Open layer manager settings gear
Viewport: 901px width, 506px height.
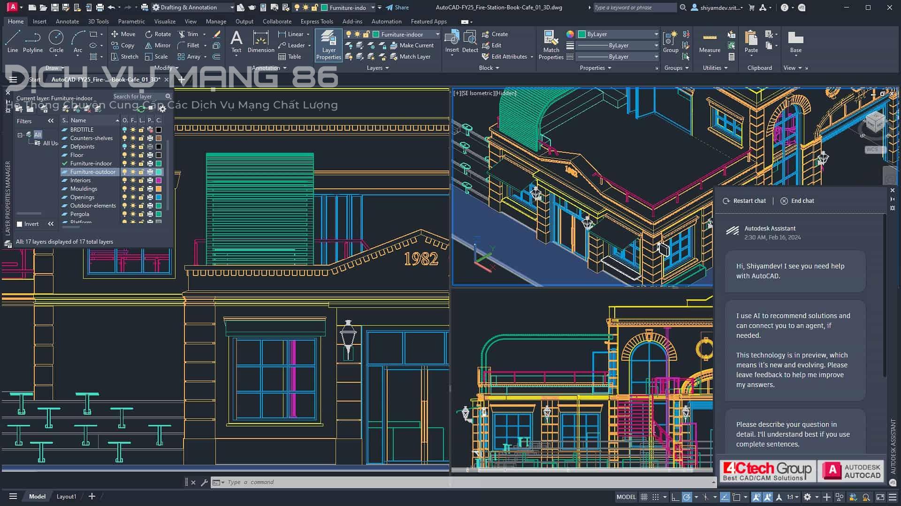click(162, 109)
